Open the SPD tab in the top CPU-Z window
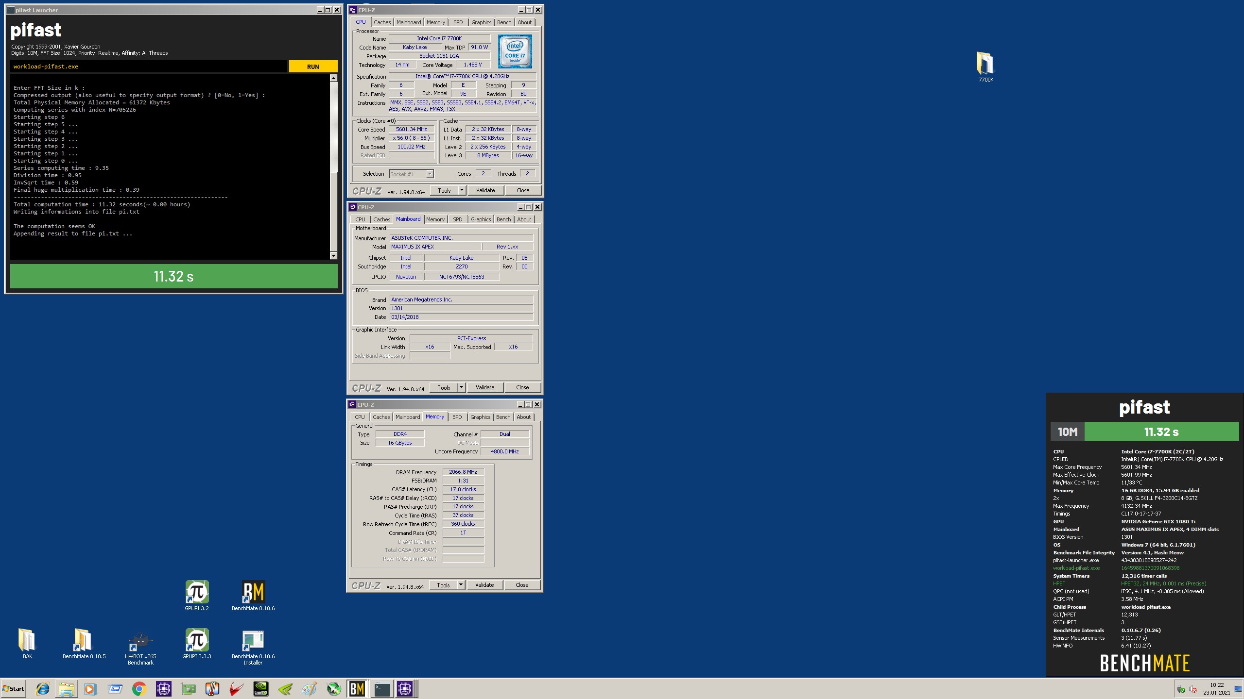This screenshot has width=1244, height=699. 458,22
